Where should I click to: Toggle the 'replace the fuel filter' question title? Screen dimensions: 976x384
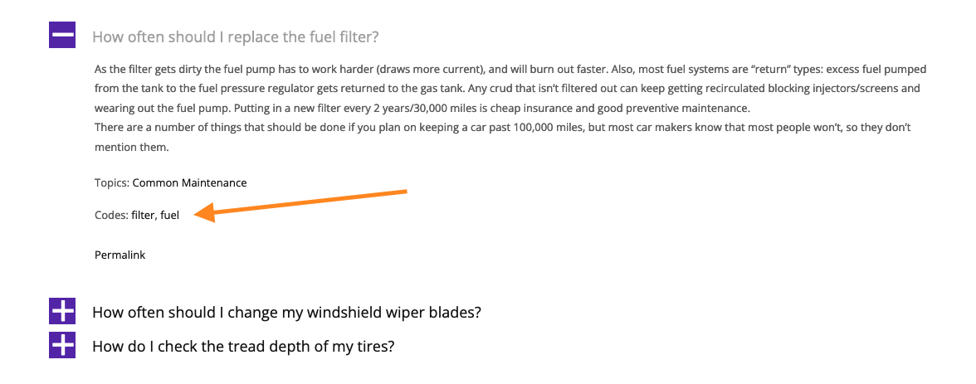[236, 36]
